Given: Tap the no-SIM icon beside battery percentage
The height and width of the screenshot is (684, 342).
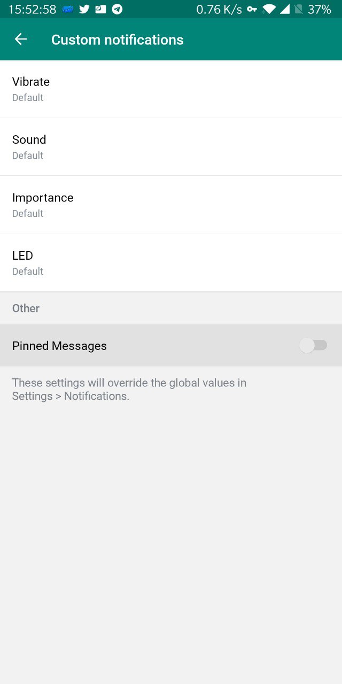Looking at the screenshot, I should pos(298,9).
